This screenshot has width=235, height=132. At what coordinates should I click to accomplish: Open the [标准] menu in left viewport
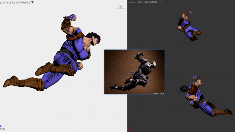pos(12,2)
